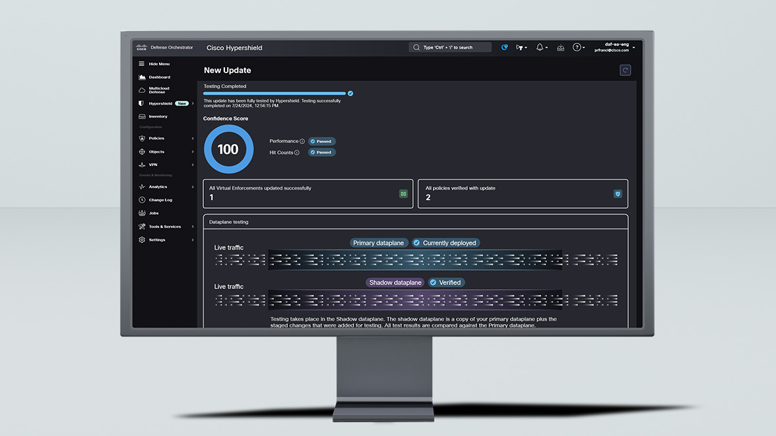Viewport: 776px width, 436px height.
Task: Go to Multicloud Defense menu item
Action: [158, 90]
